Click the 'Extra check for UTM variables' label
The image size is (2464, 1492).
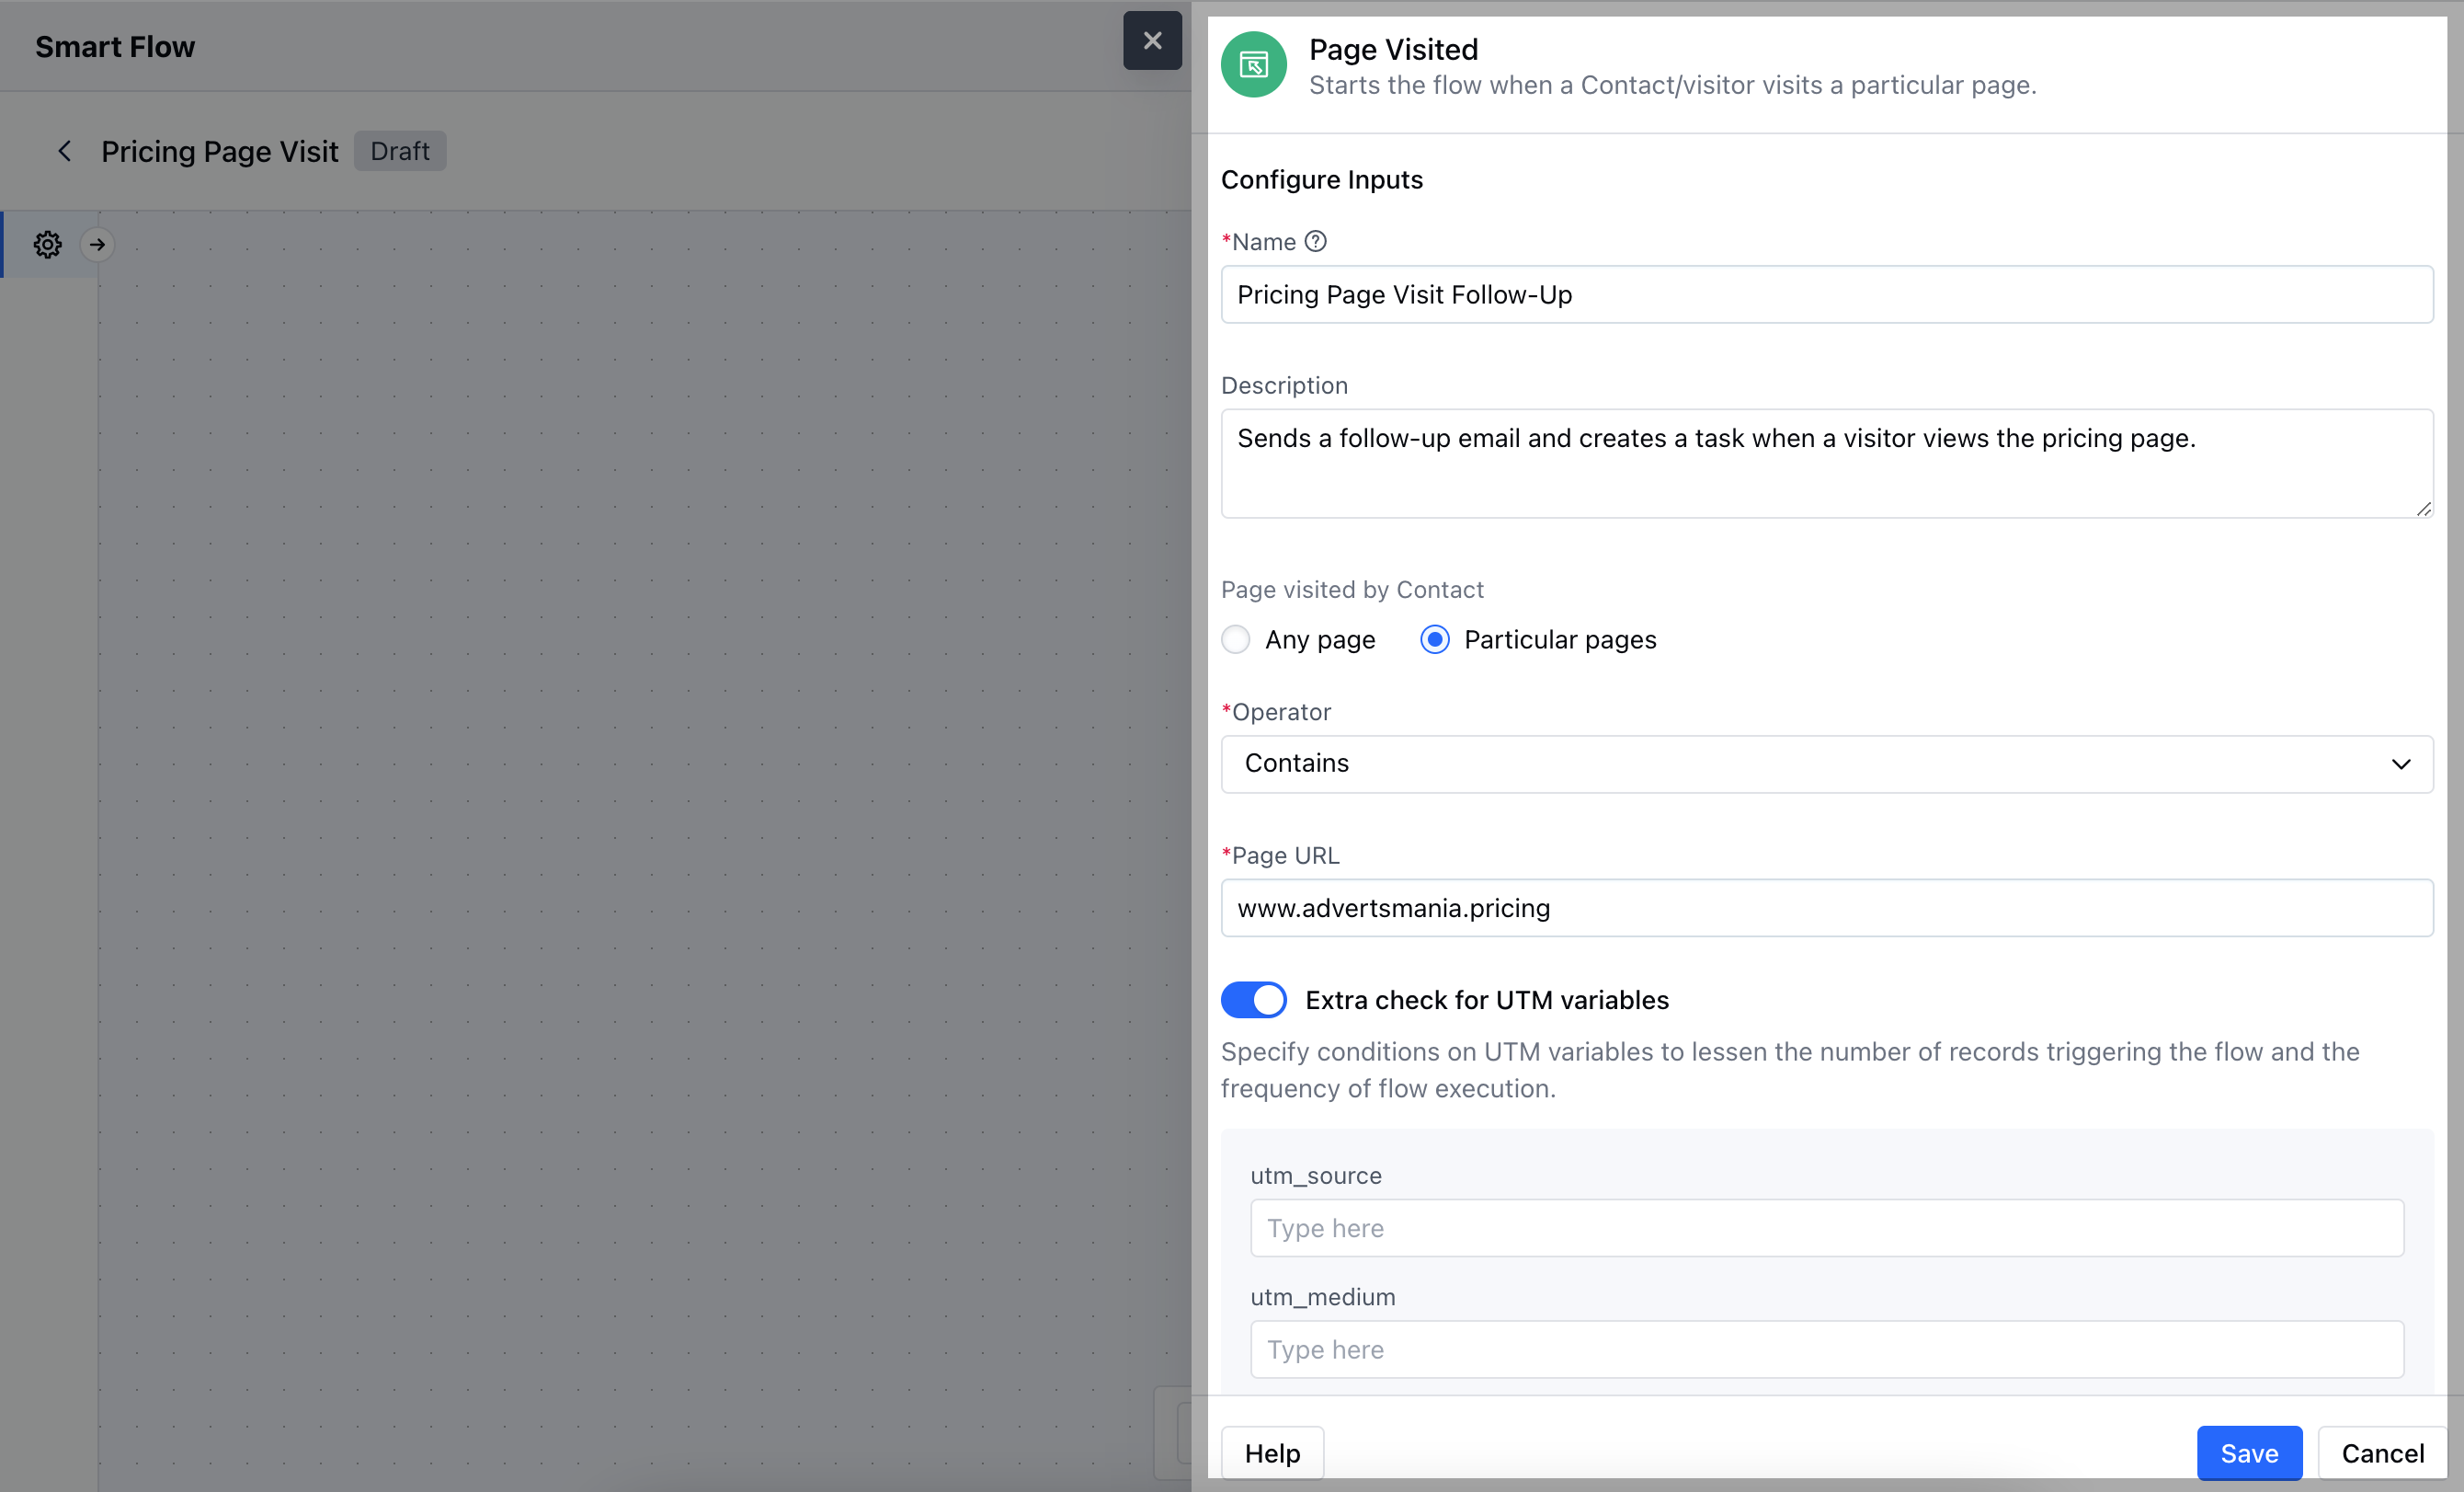tap(1487, 1000)
